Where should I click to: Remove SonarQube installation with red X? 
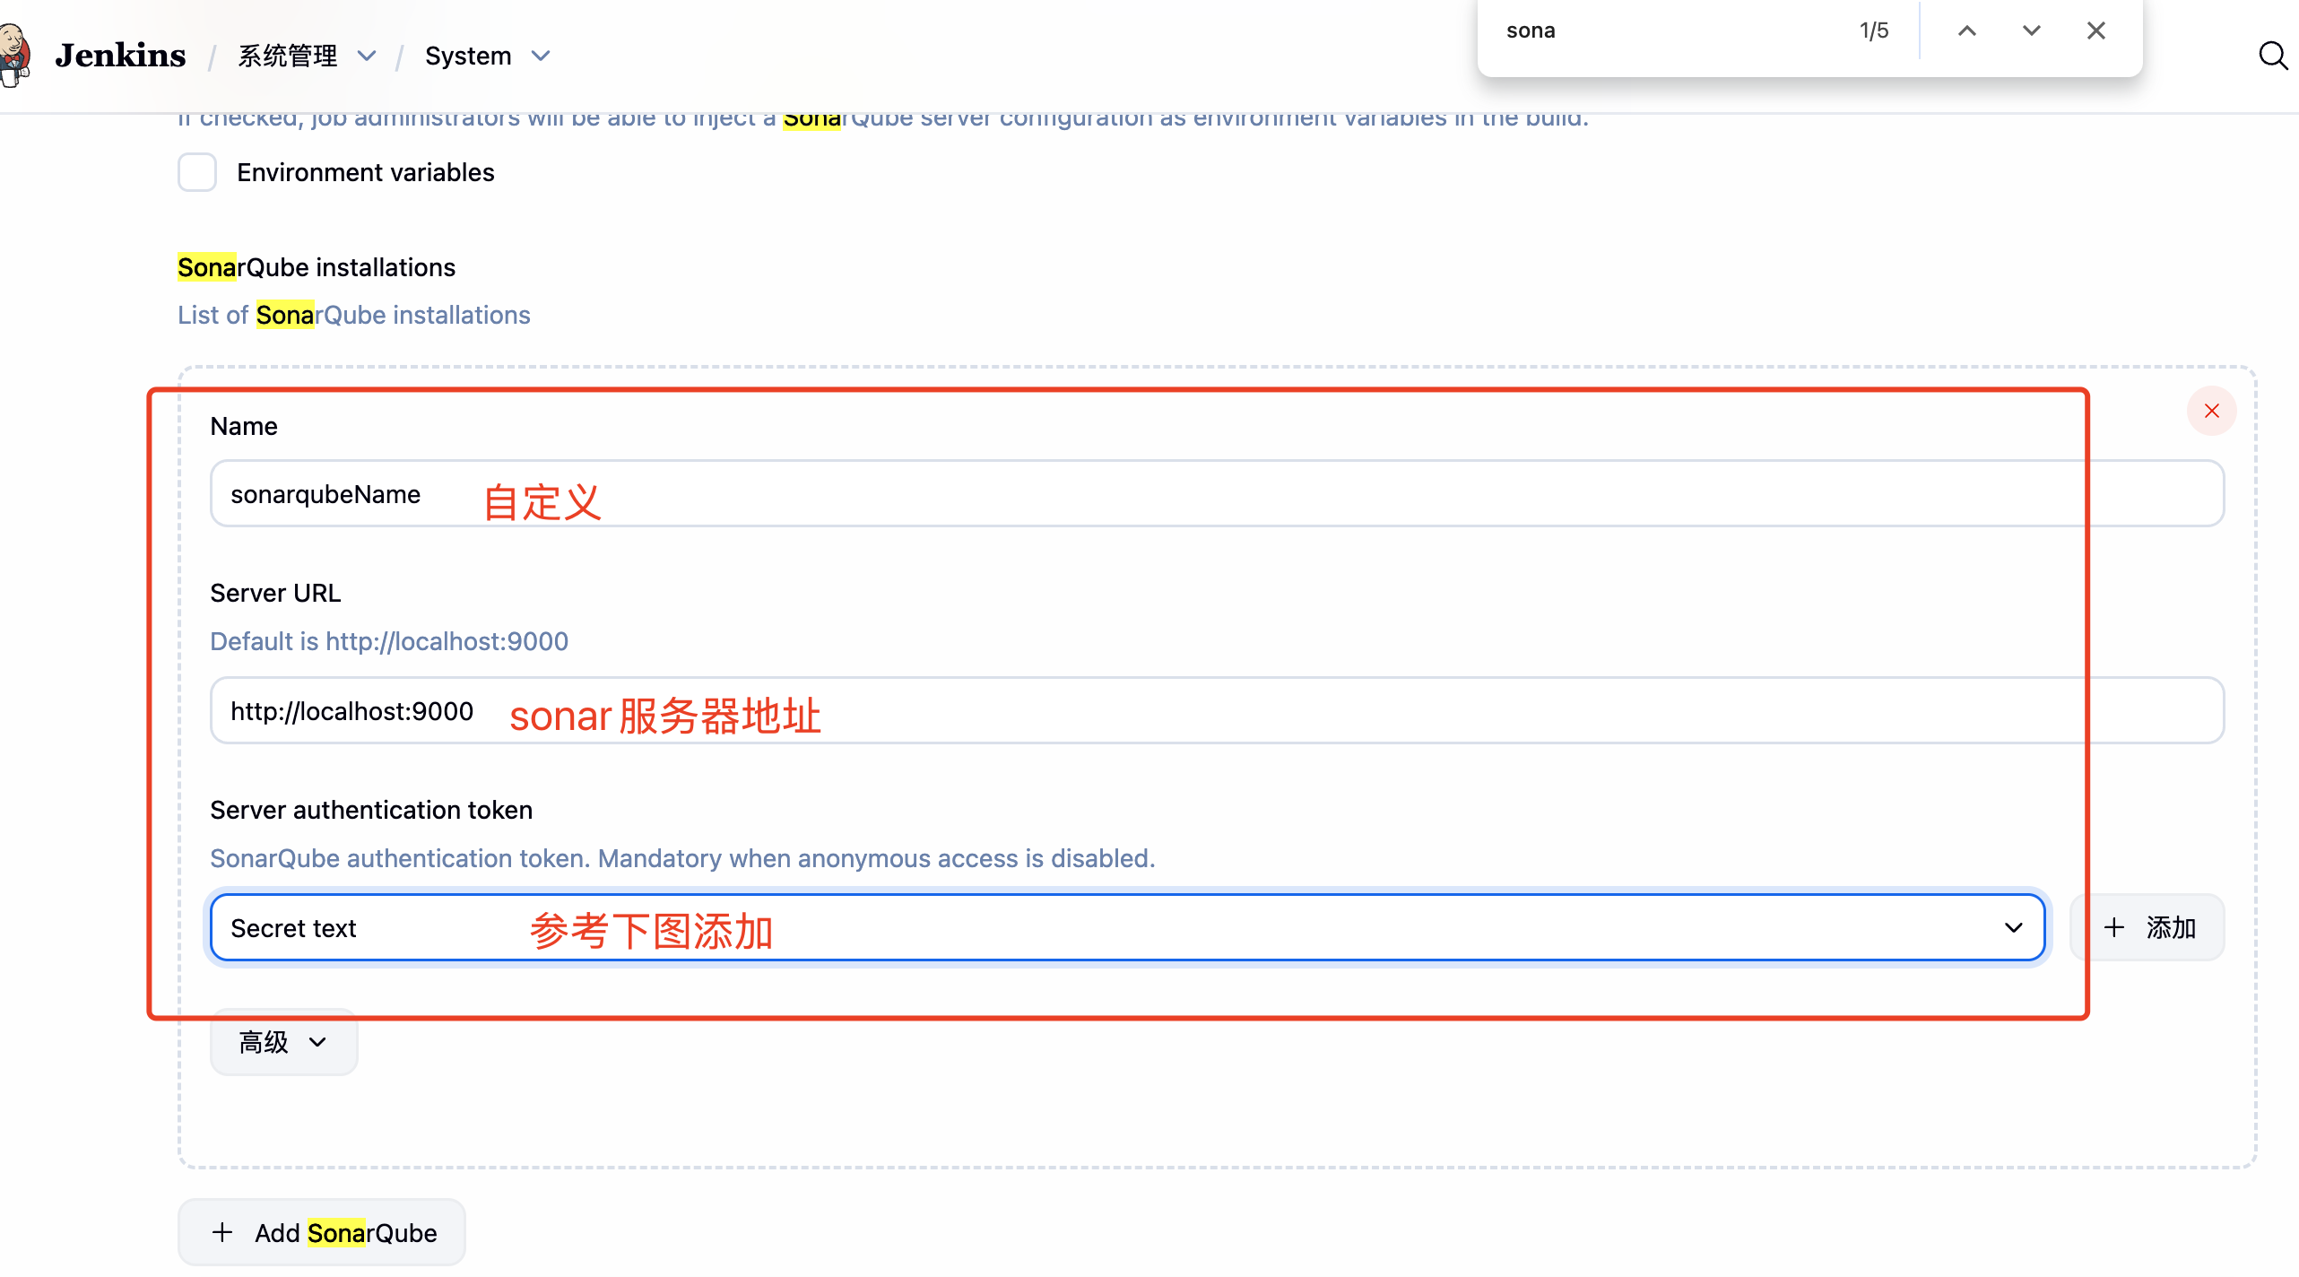pos(2211,411)
